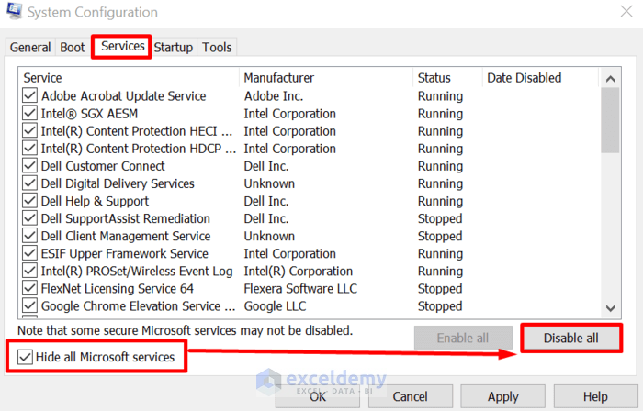Go to the Startup tab

[x=174, y=48]
